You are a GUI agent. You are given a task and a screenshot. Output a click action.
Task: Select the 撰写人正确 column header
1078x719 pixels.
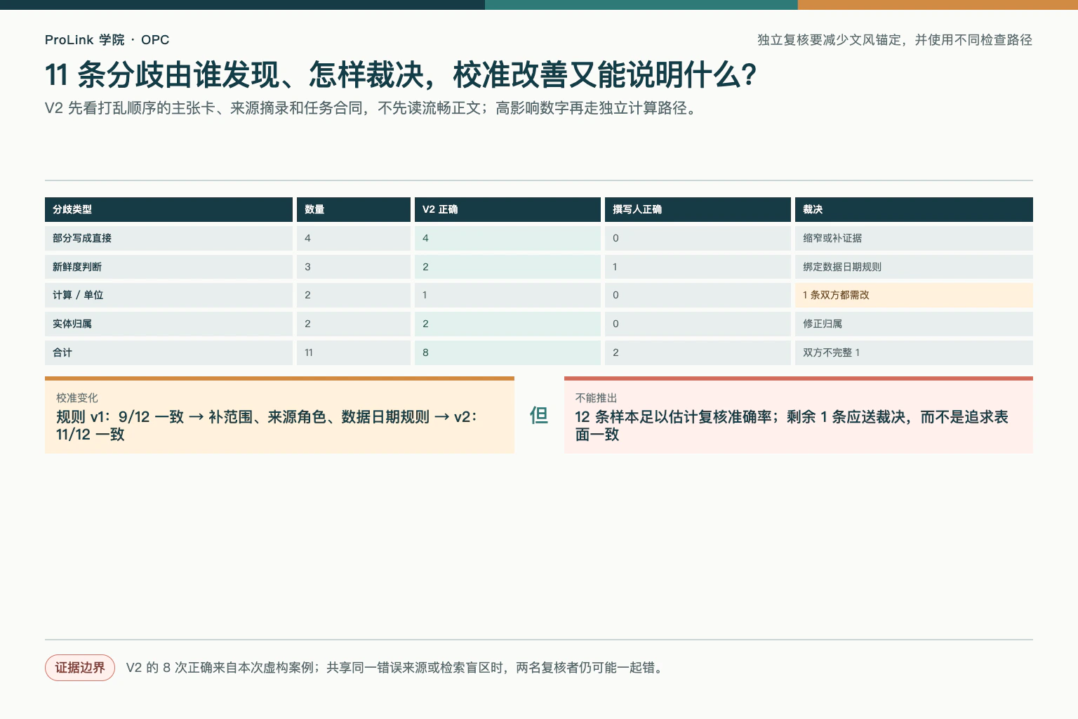[698, 209]
